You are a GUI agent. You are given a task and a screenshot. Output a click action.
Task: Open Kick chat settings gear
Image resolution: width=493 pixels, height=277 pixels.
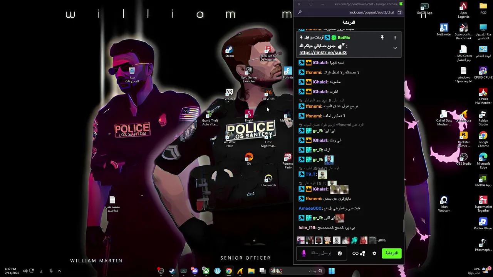374,253
